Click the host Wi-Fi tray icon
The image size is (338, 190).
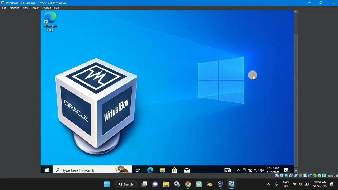pyautogui.click(x=295, y=184)
